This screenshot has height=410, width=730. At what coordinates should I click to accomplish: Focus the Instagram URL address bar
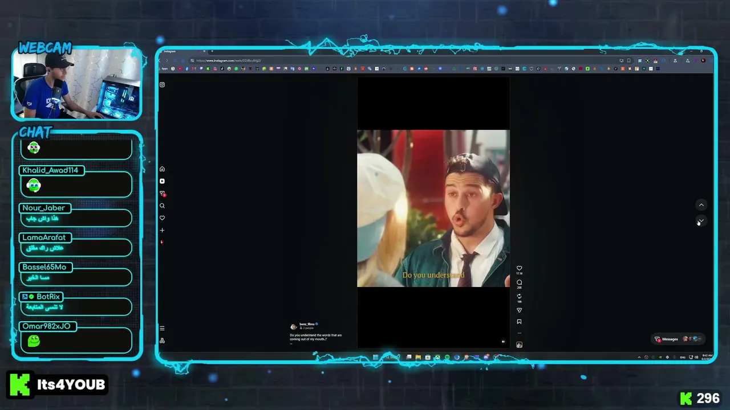coord(399,60)
